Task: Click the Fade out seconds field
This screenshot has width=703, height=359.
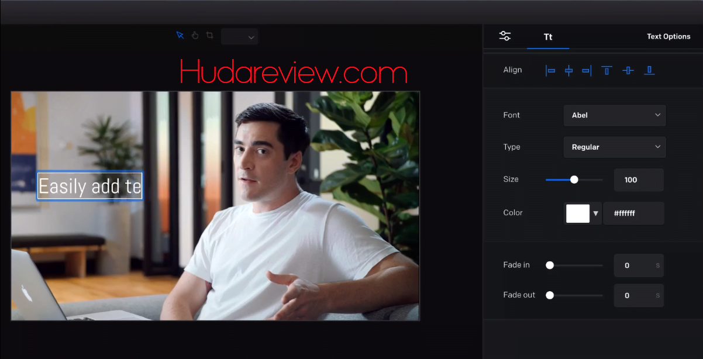Action: [x=639, y=296]
